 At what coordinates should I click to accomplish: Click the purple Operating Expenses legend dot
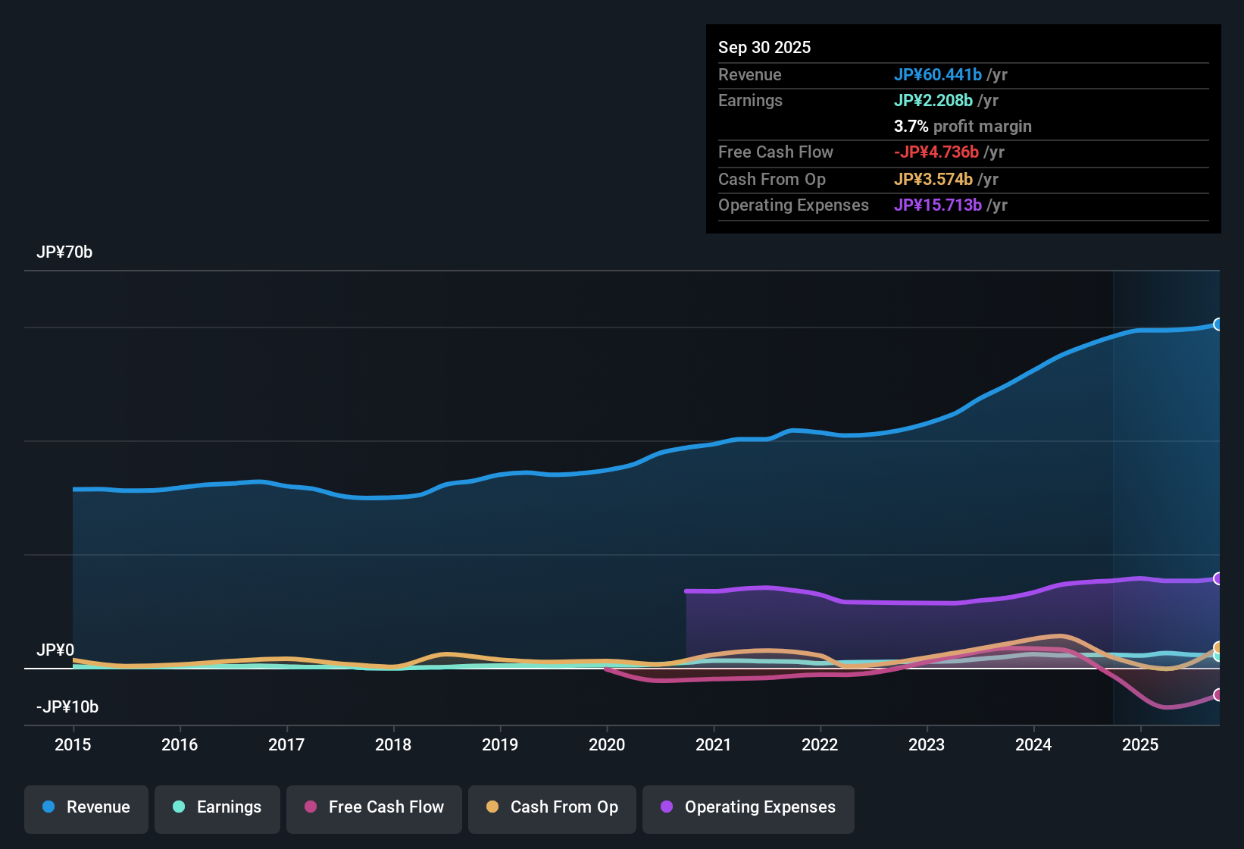point(667,807)
